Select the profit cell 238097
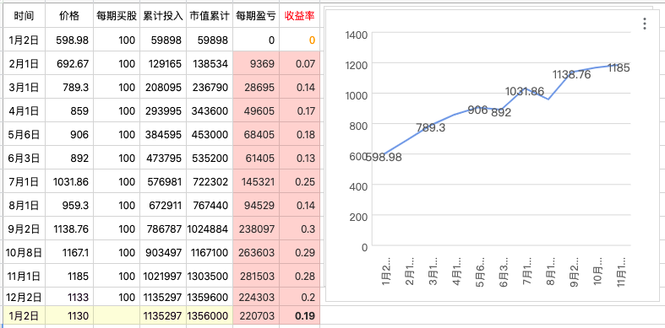665x328 pixels. pyautogui.click(x=256, y=229)
